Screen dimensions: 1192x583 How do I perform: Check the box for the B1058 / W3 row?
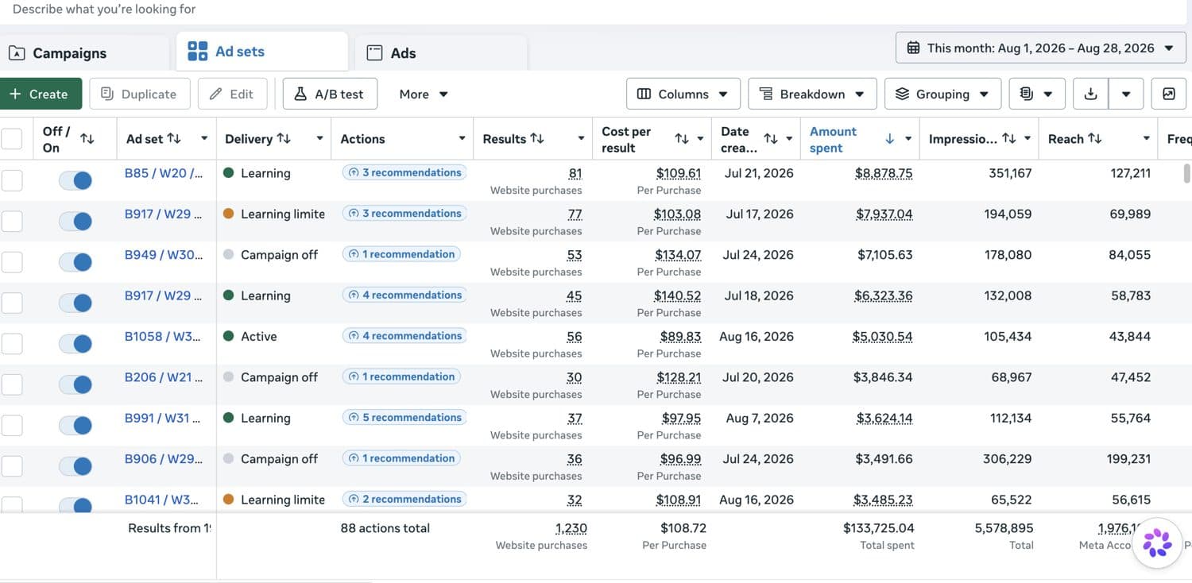[12, 344]
